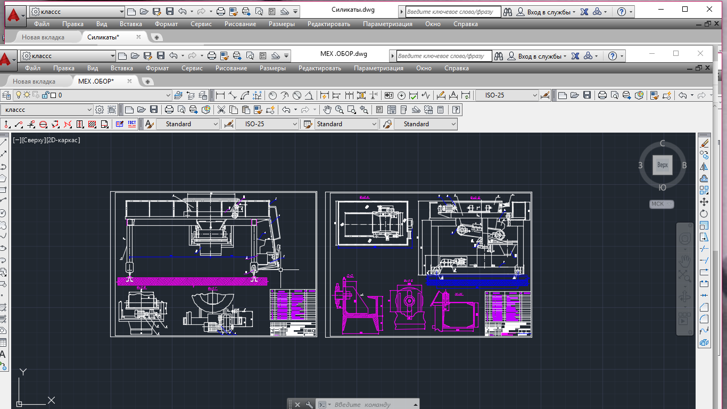The width and height of the screenshot is (727, 409).
Task: Click the Radius dimension tool
Action: (272, 95)
